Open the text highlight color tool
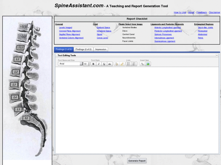Viewport: 221px width, 165px height. [122, 64]
